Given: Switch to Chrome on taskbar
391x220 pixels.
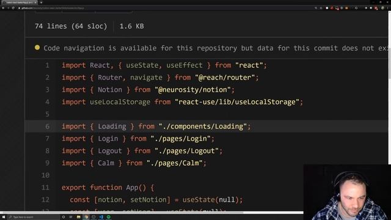Looking at the screenshot, I should (x=86, y=217).
